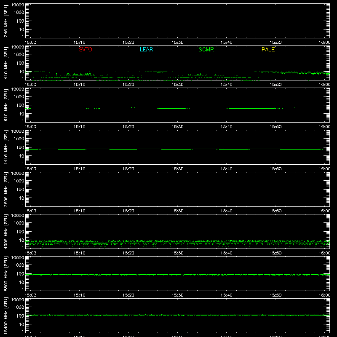Click the 1000 tick value on 610 MHz panel
The height and width of the screenshot is (337, 337).
19,97
